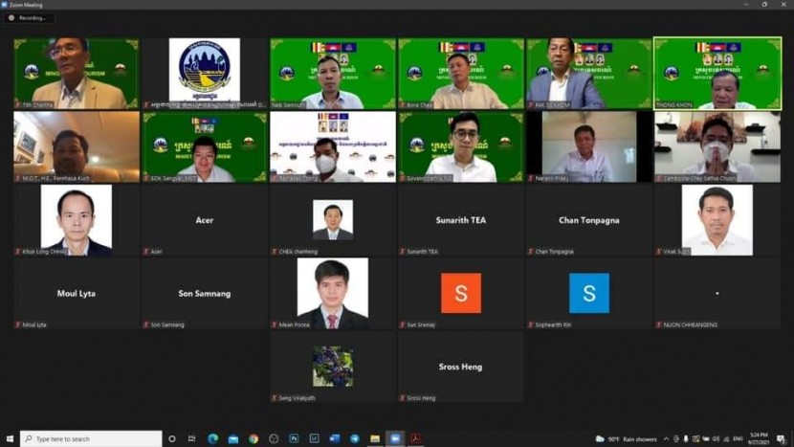This screenshot has width=794, height=447.
Task: Open Photoshop from the taskbar
Action: [295, 438]
